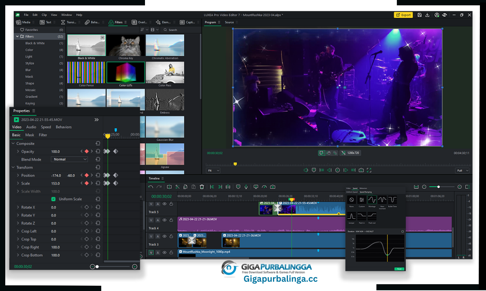Open the Clip menu

[x=45, y=15]
